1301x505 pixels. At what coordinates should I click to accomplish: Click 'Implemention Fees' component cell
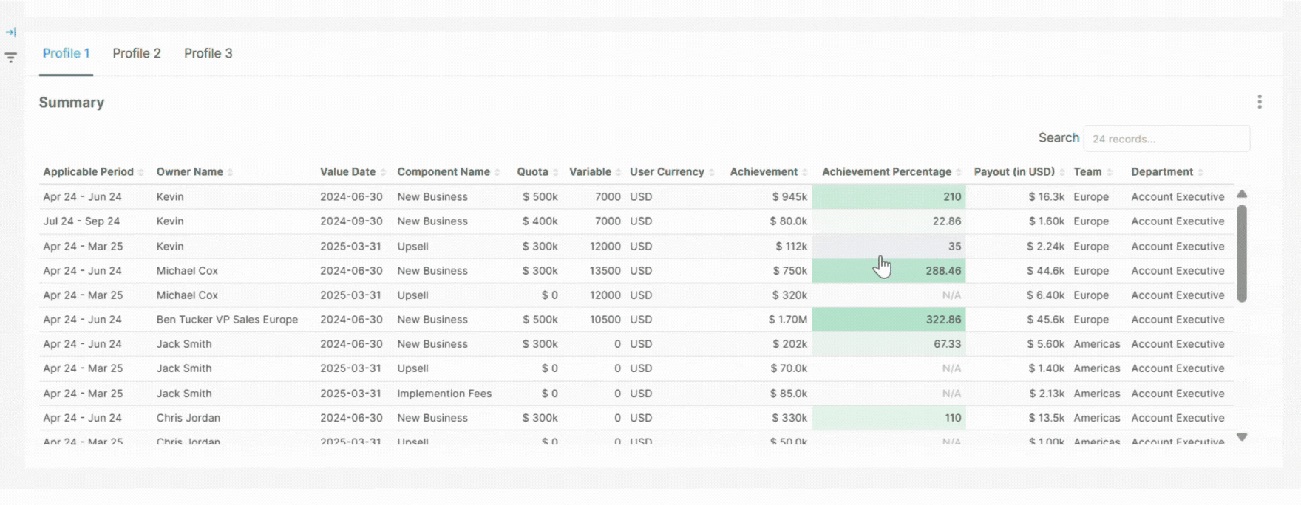[444, 393]
